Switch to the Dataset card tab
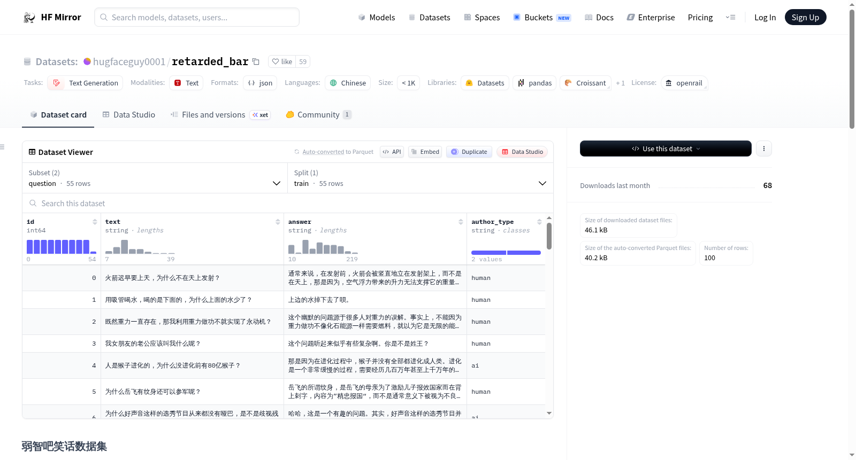The height and width of the screenshot is (460, 856). (x=58, y=115)
